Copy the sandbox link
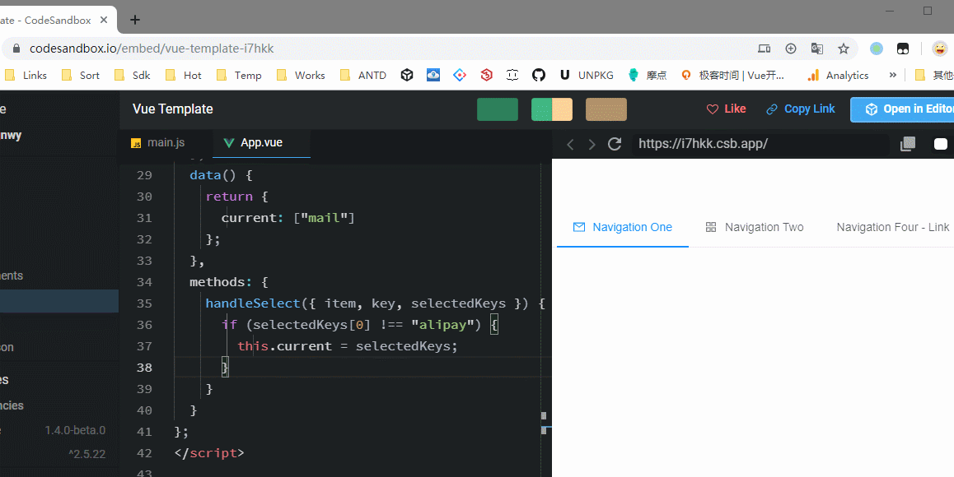Screen dimensions: 954x477 (800, 109)
